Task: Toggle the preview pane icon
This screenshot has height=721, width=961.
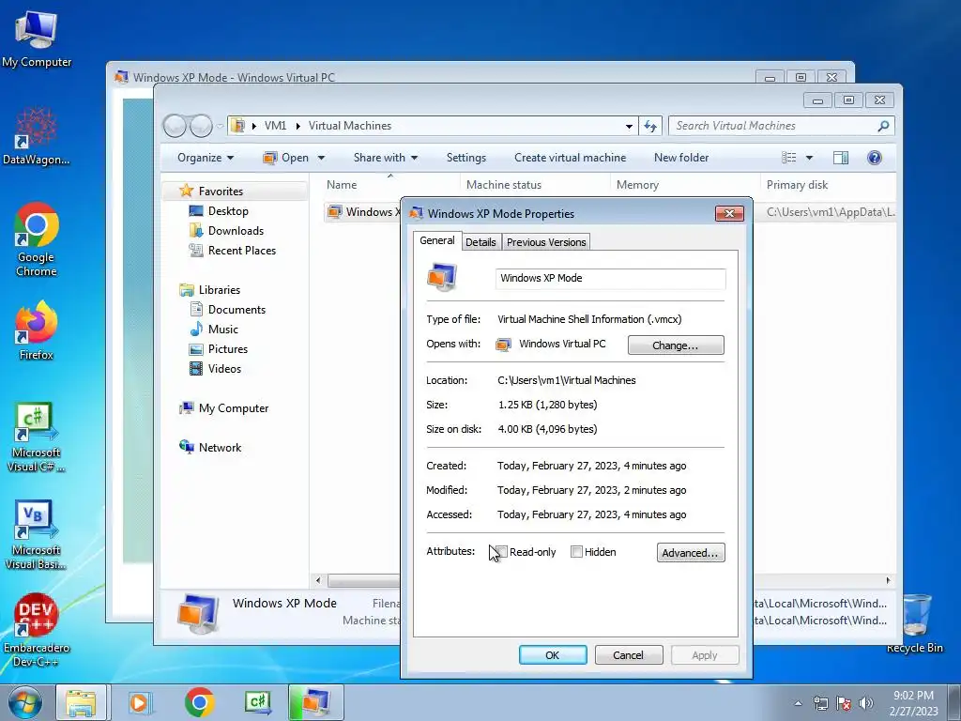Action: click(x=841, y=158)
